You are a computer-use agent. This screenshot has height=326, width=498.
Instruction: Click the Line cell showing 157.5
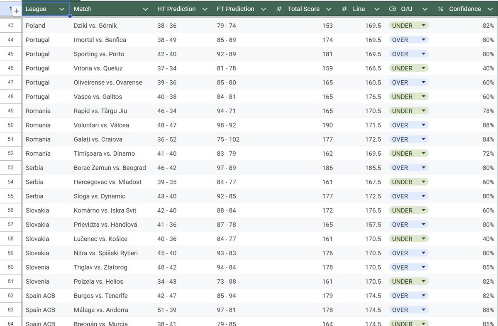(x=361, y=225)
